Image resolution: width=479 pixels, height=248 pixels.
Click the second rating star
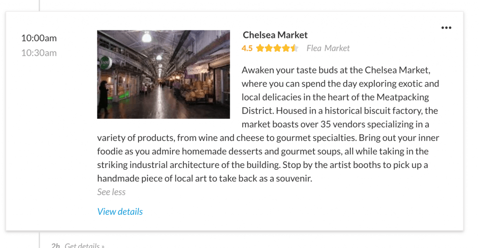(269, 48)
